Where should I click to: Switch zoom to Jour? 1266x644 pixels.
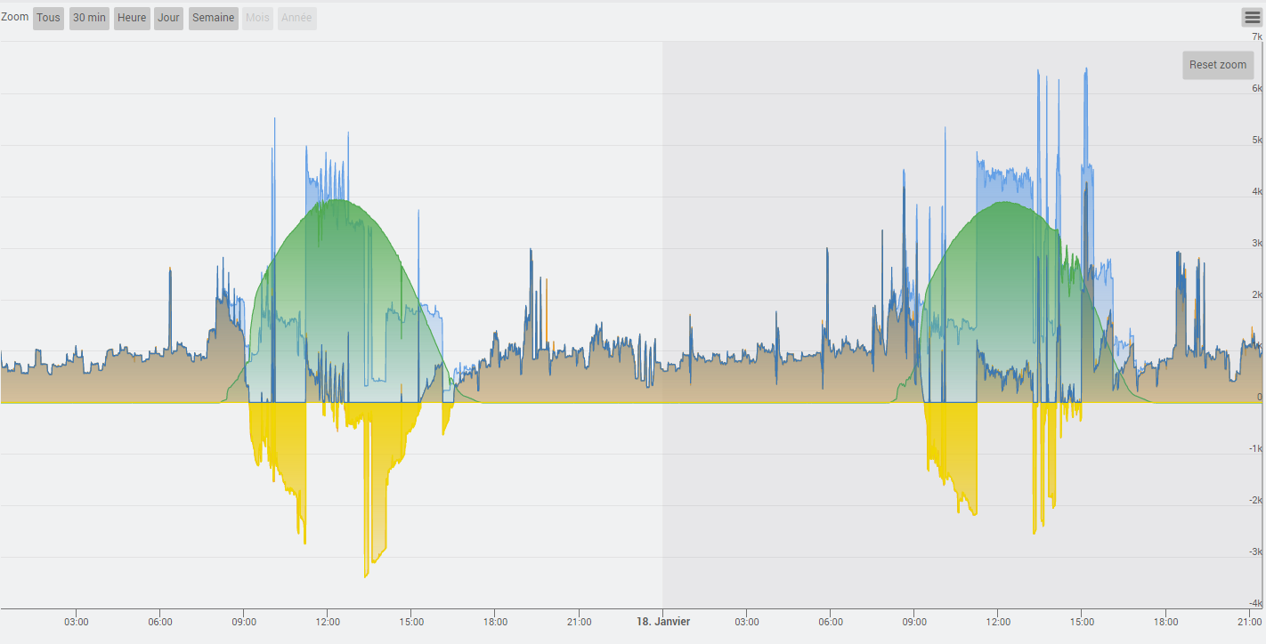click(168, 18)
